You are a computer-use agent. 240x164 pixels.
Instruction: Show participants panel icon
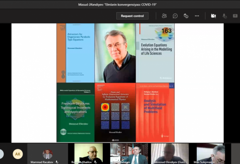[164, 16]
